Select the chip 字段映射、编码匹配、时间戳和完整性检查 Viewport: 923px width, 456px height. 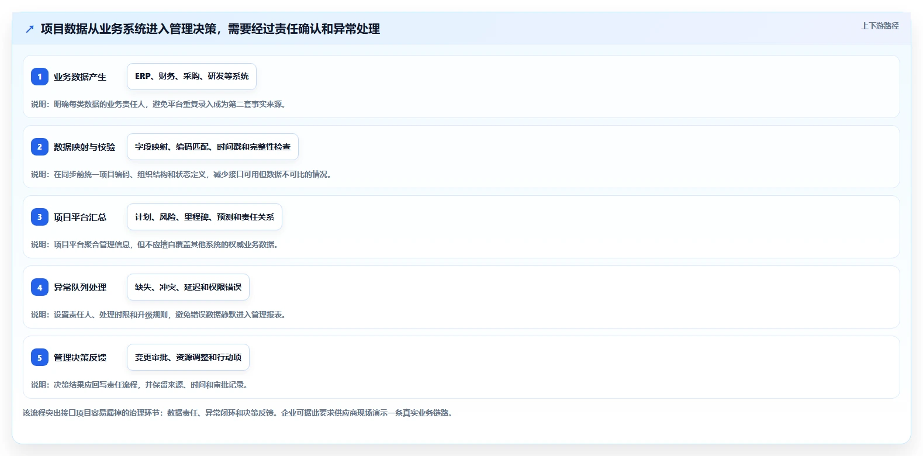click(213, 147)
